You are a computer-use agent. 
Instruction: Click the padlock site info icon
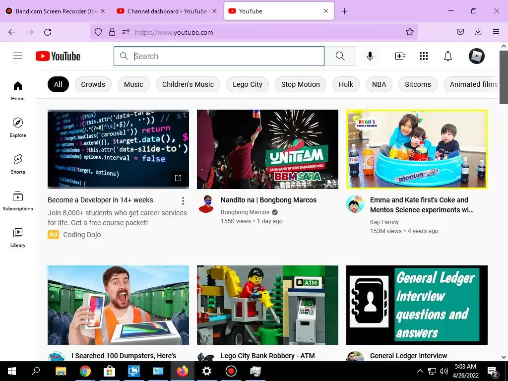[112, 32]
